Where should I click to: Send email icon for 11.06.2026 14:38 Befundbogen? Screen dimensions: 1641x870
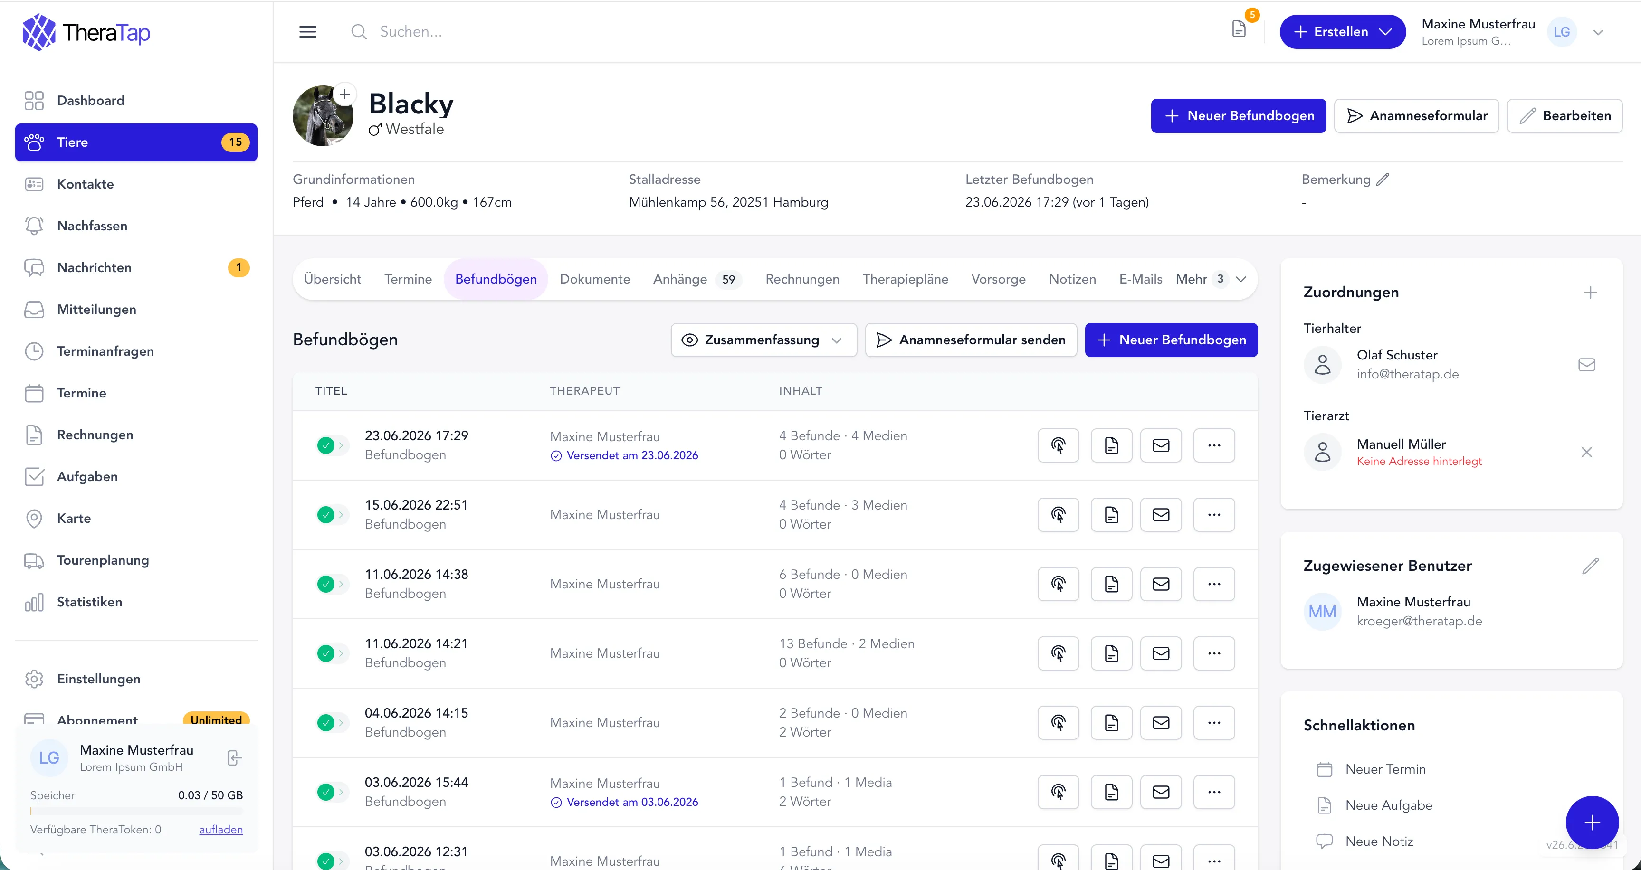1161,584
